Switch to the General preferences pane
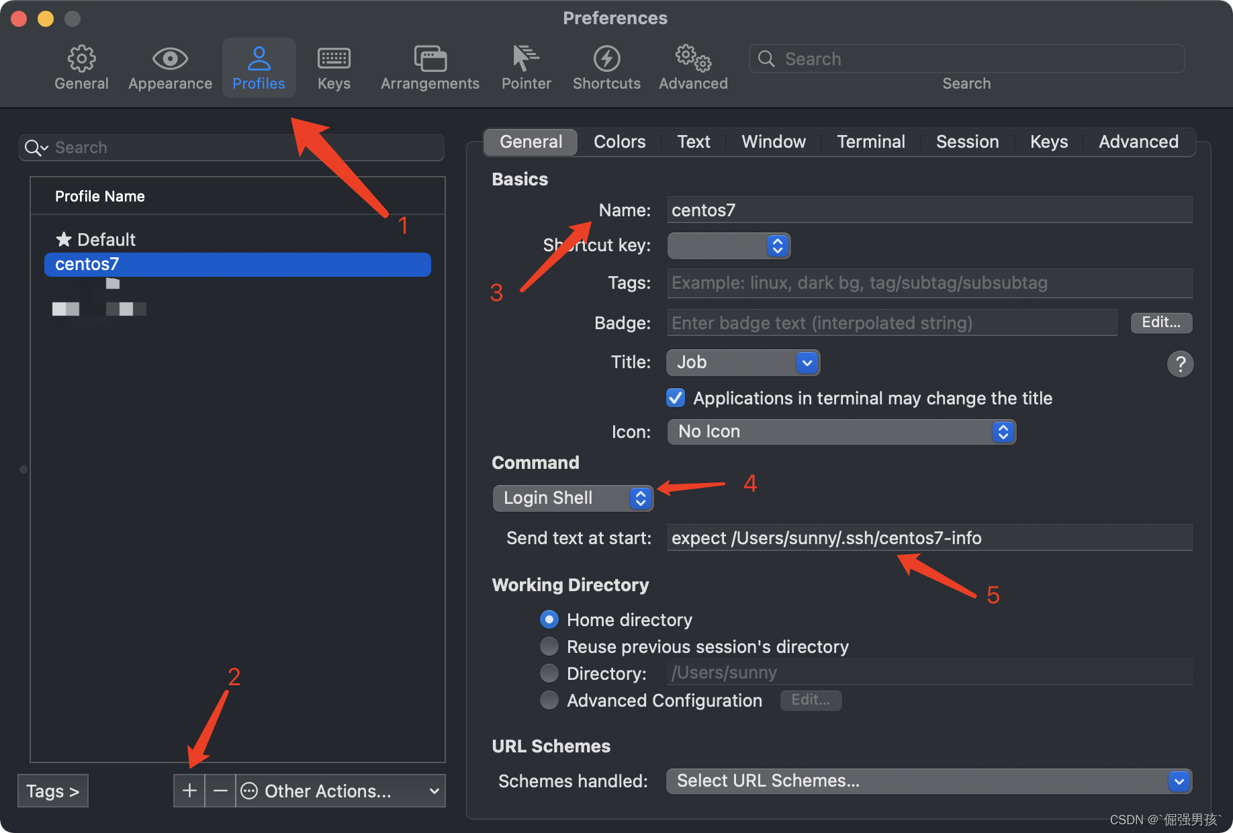Screen dimensions: 1233x833 [81, 67]
